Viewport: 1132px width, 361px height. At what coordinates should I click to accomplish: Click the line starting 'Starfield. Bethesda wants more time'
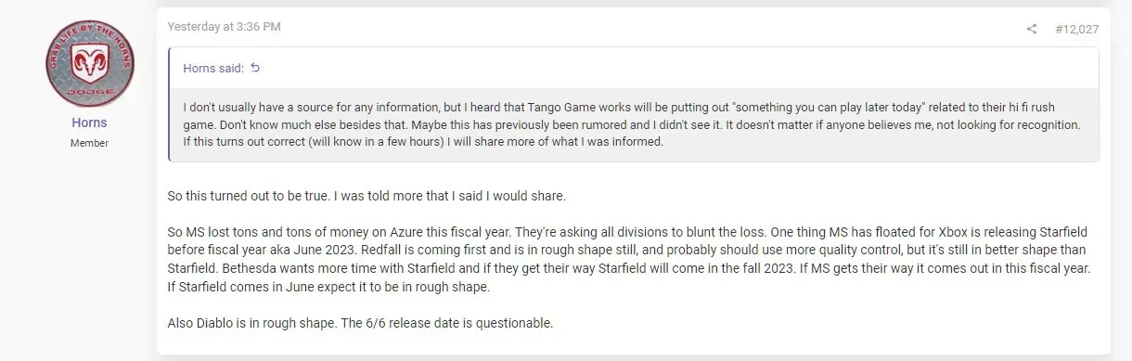click(x=628, y=268)
